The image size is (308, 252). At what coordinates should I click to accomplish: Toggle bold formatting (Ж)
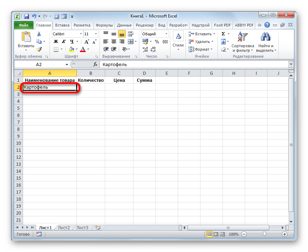coord(56,42)
